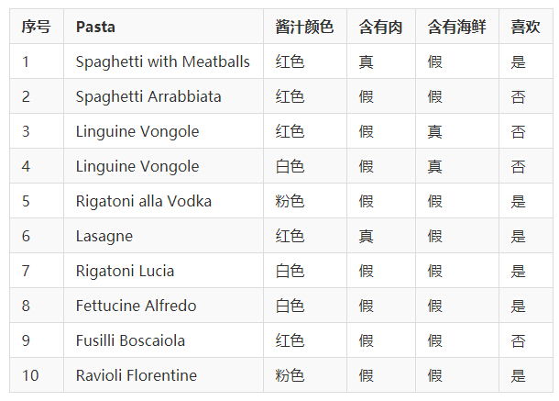The width and height of the screenshot is (559, 401).
Task: Select the Fettucine Alfredo cell
Action: [136, 306]
